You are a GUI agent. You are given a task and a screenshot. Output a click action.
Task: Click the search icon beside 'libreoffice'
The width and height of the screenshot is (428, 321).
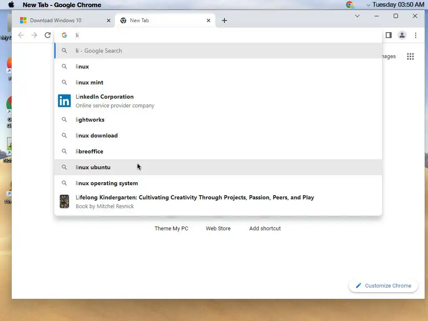[x=64, y=151]
